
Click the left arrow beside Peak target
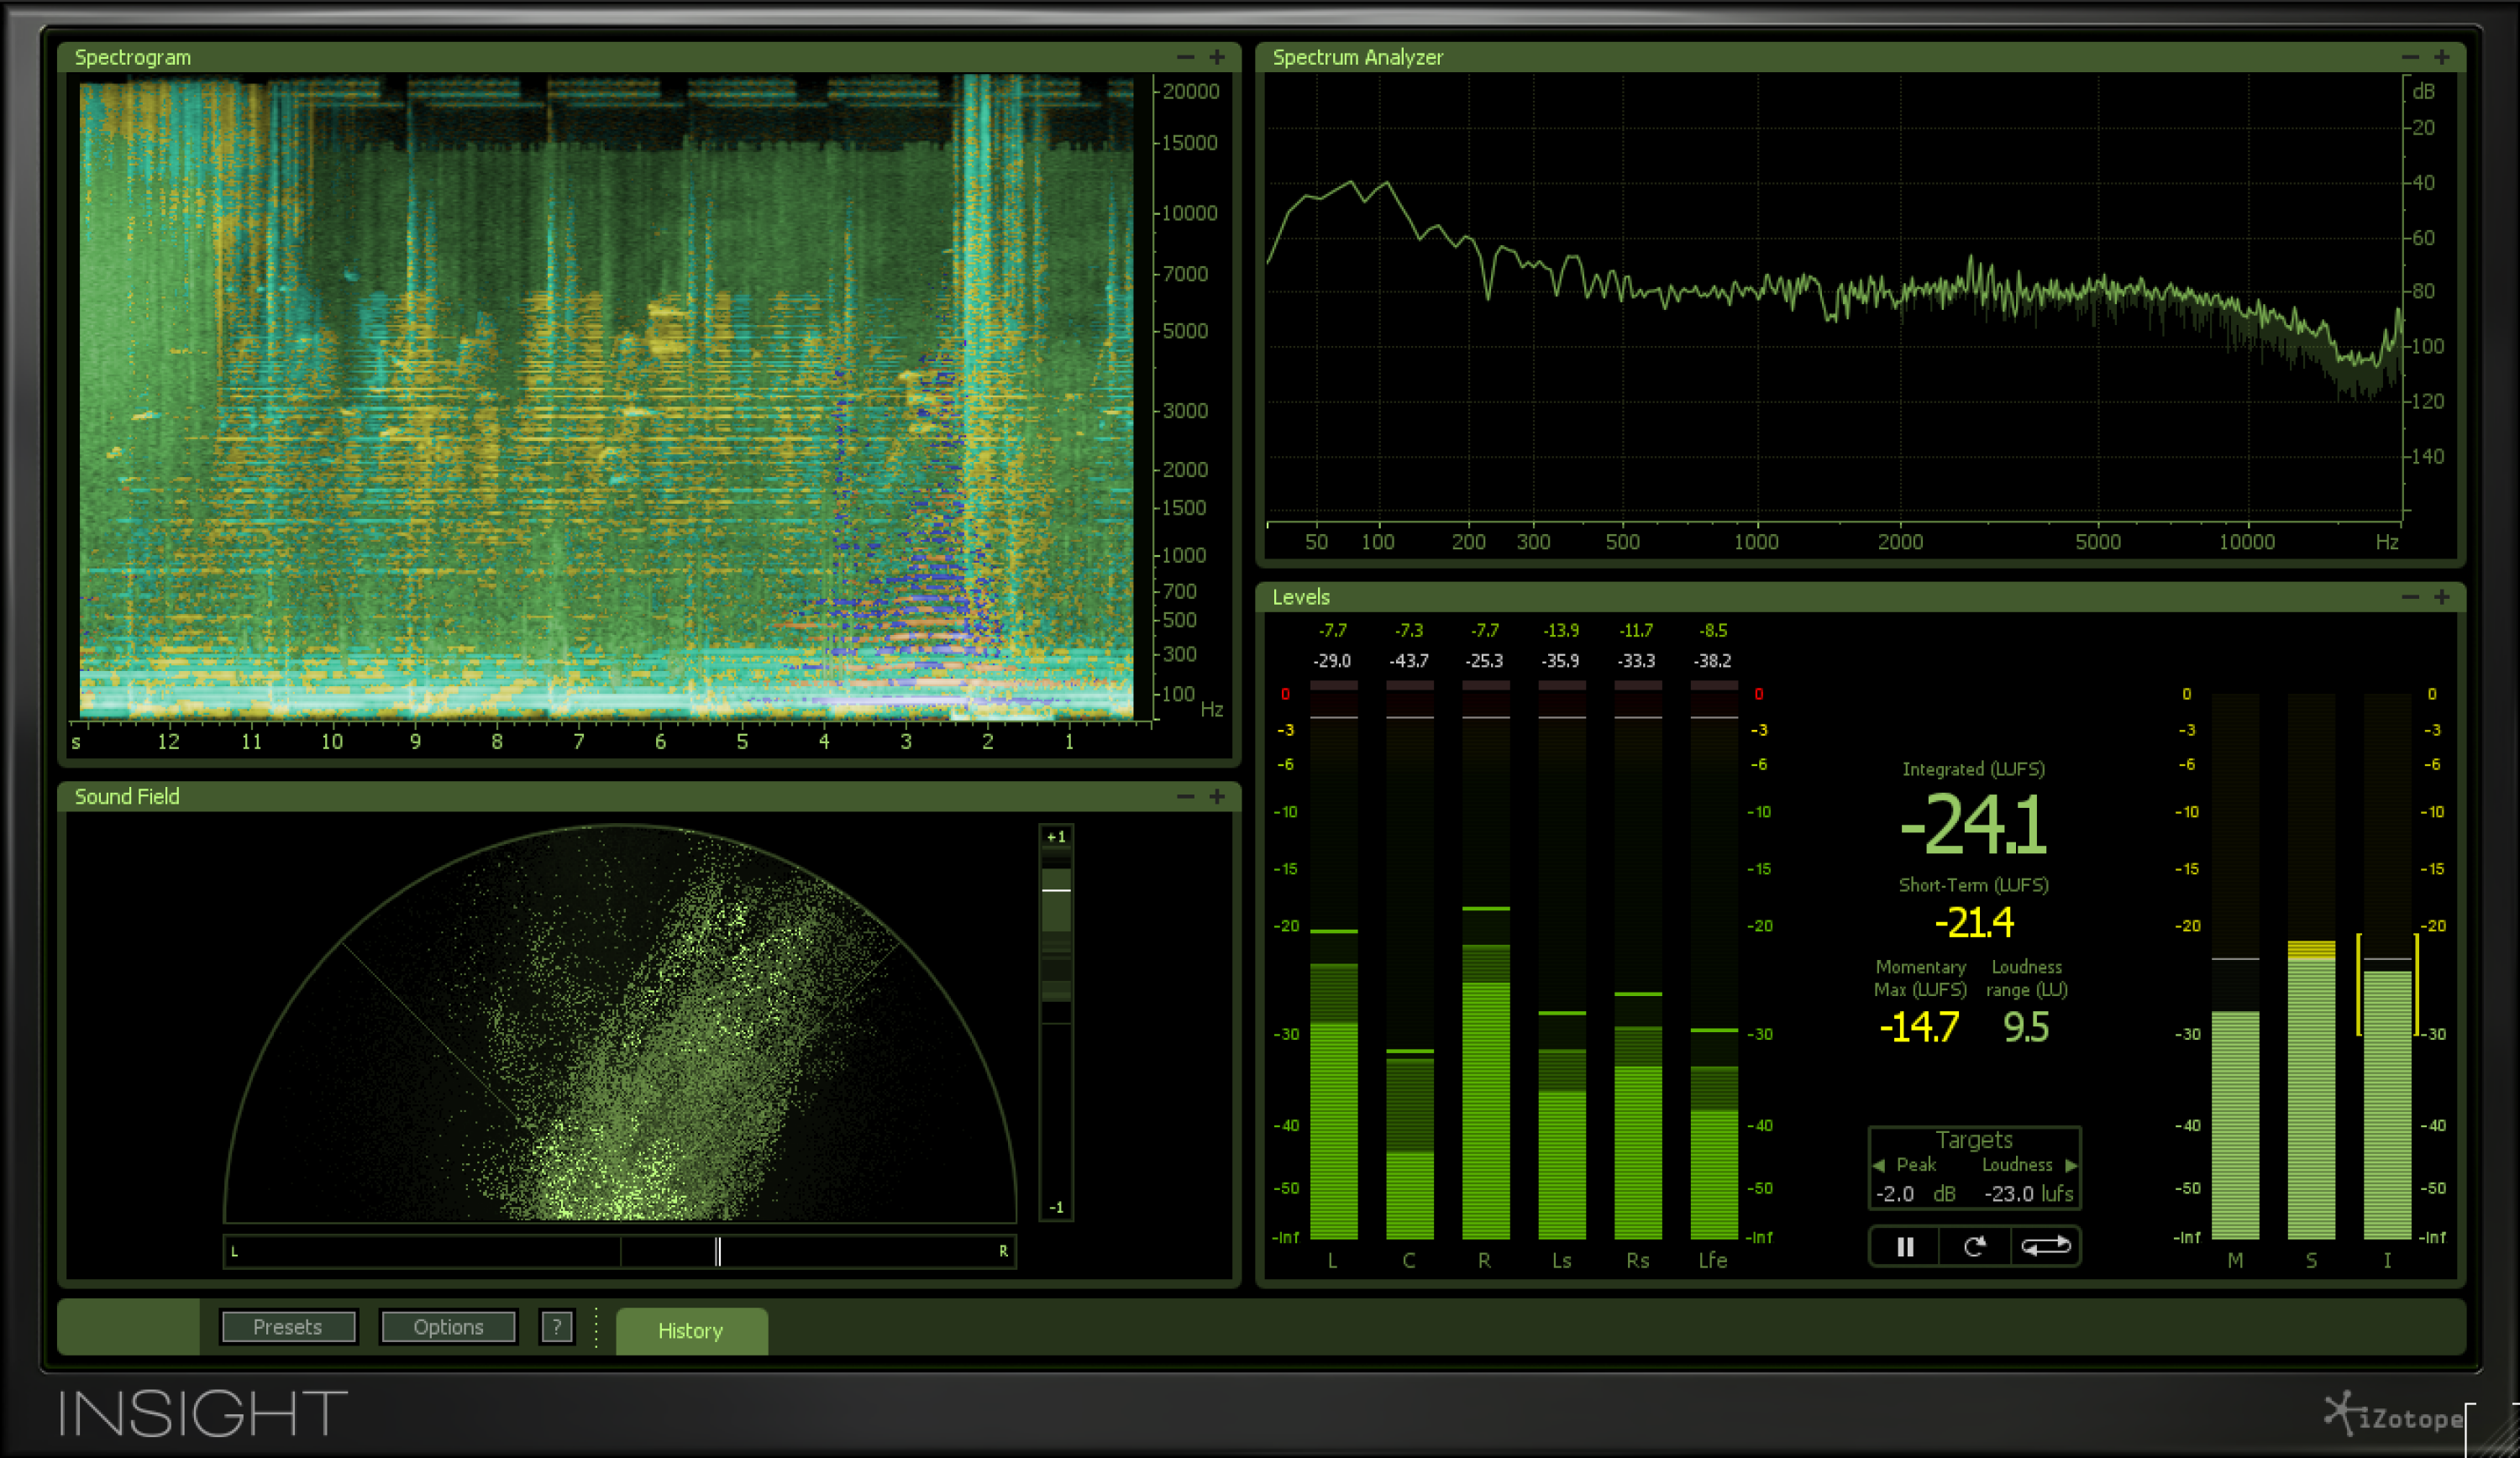click(x=1878, y=1165)
